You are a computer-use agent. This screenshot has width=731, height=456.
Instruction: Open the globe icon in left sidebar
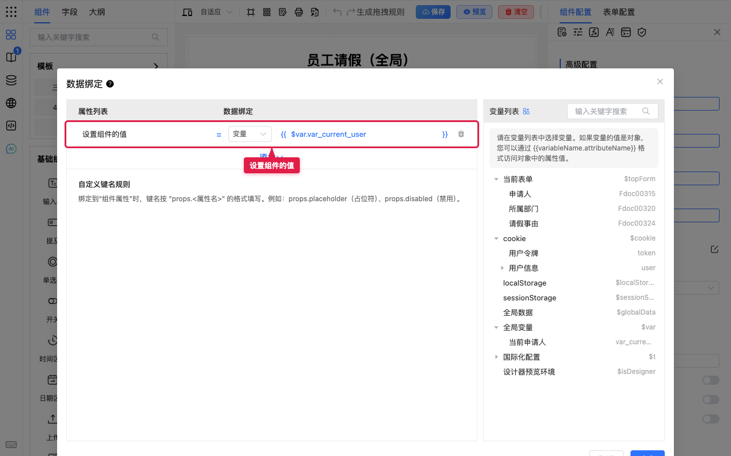[x=11, y=103]
